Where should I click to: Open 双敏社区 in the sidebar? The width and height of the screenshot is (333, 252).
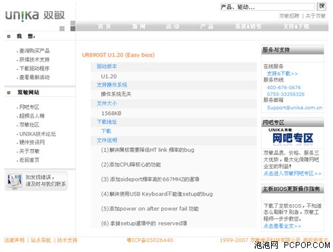coord(29,125)
